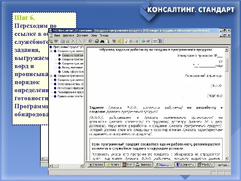The height and width of the screenshot is (181, 241).
Task: Click the tree pane horizontal scrollbar right arrow
Action: point(81,166)
